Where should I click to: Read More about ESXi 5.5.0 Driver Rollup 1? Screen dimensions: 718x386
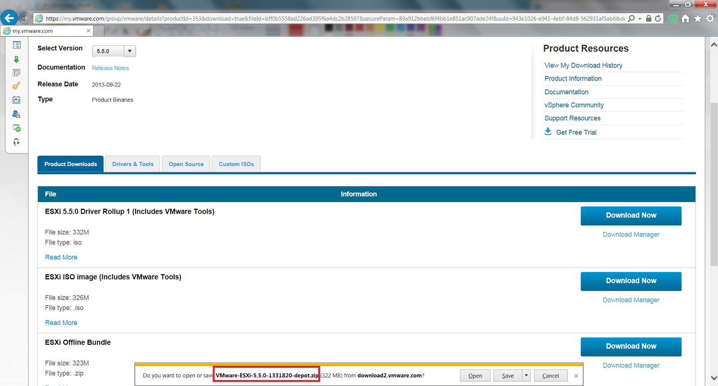tap(61, 257)
